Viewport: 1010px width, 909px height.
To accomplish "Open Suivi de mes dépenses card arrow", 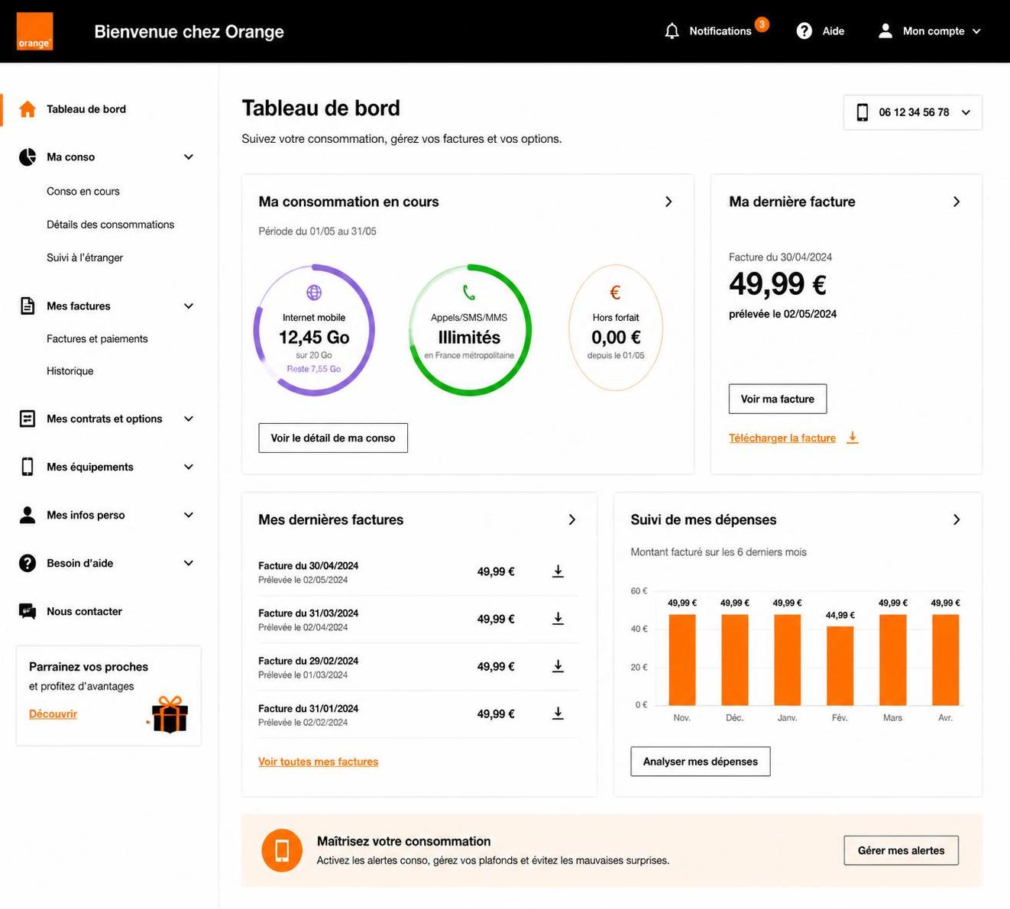I will pyautogui.click(x=957, y=519).
